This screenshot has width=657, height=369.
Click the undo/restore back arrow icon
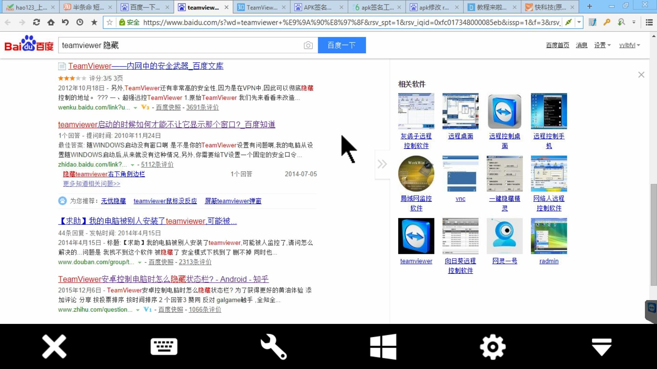pos(65,22)
